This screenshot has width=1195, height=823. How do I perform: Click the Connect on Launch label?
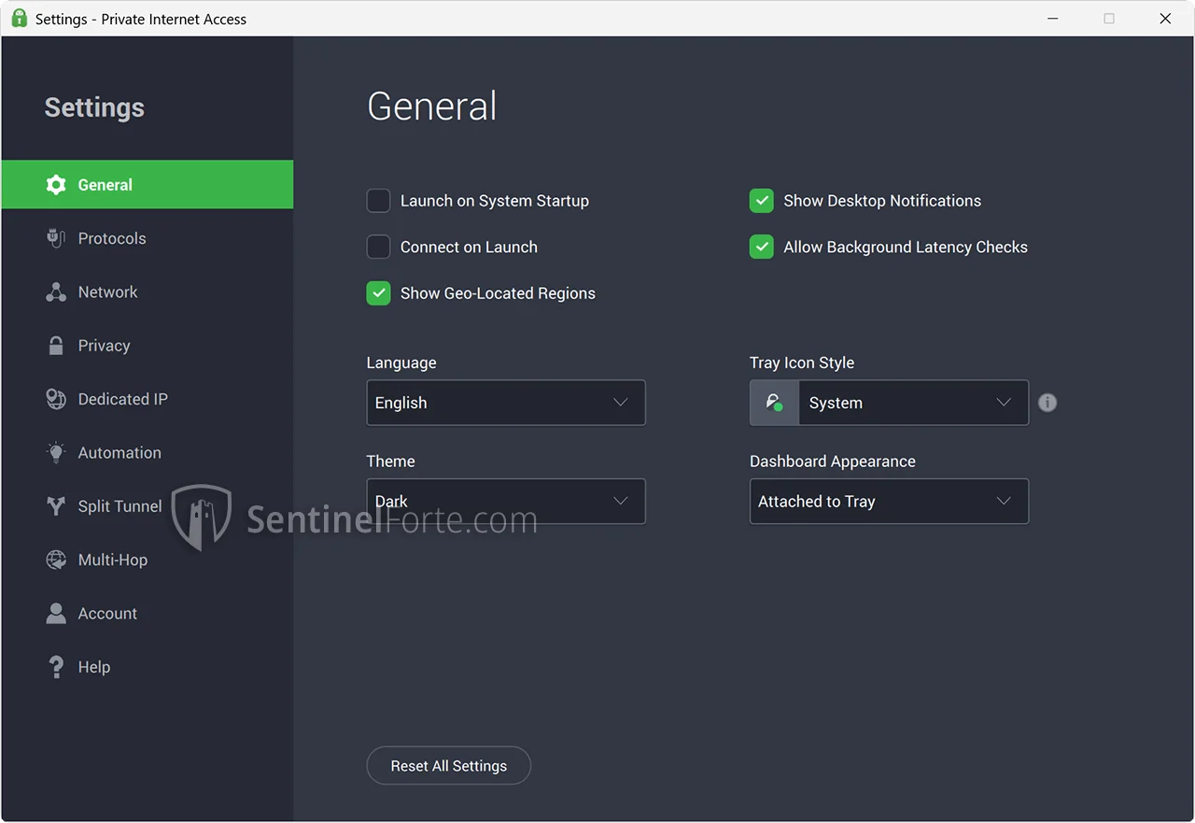(x=469, y=247)
